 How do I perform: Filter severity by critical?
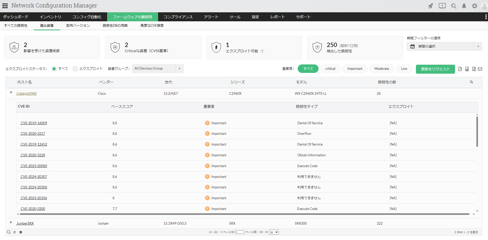point(330,69)
